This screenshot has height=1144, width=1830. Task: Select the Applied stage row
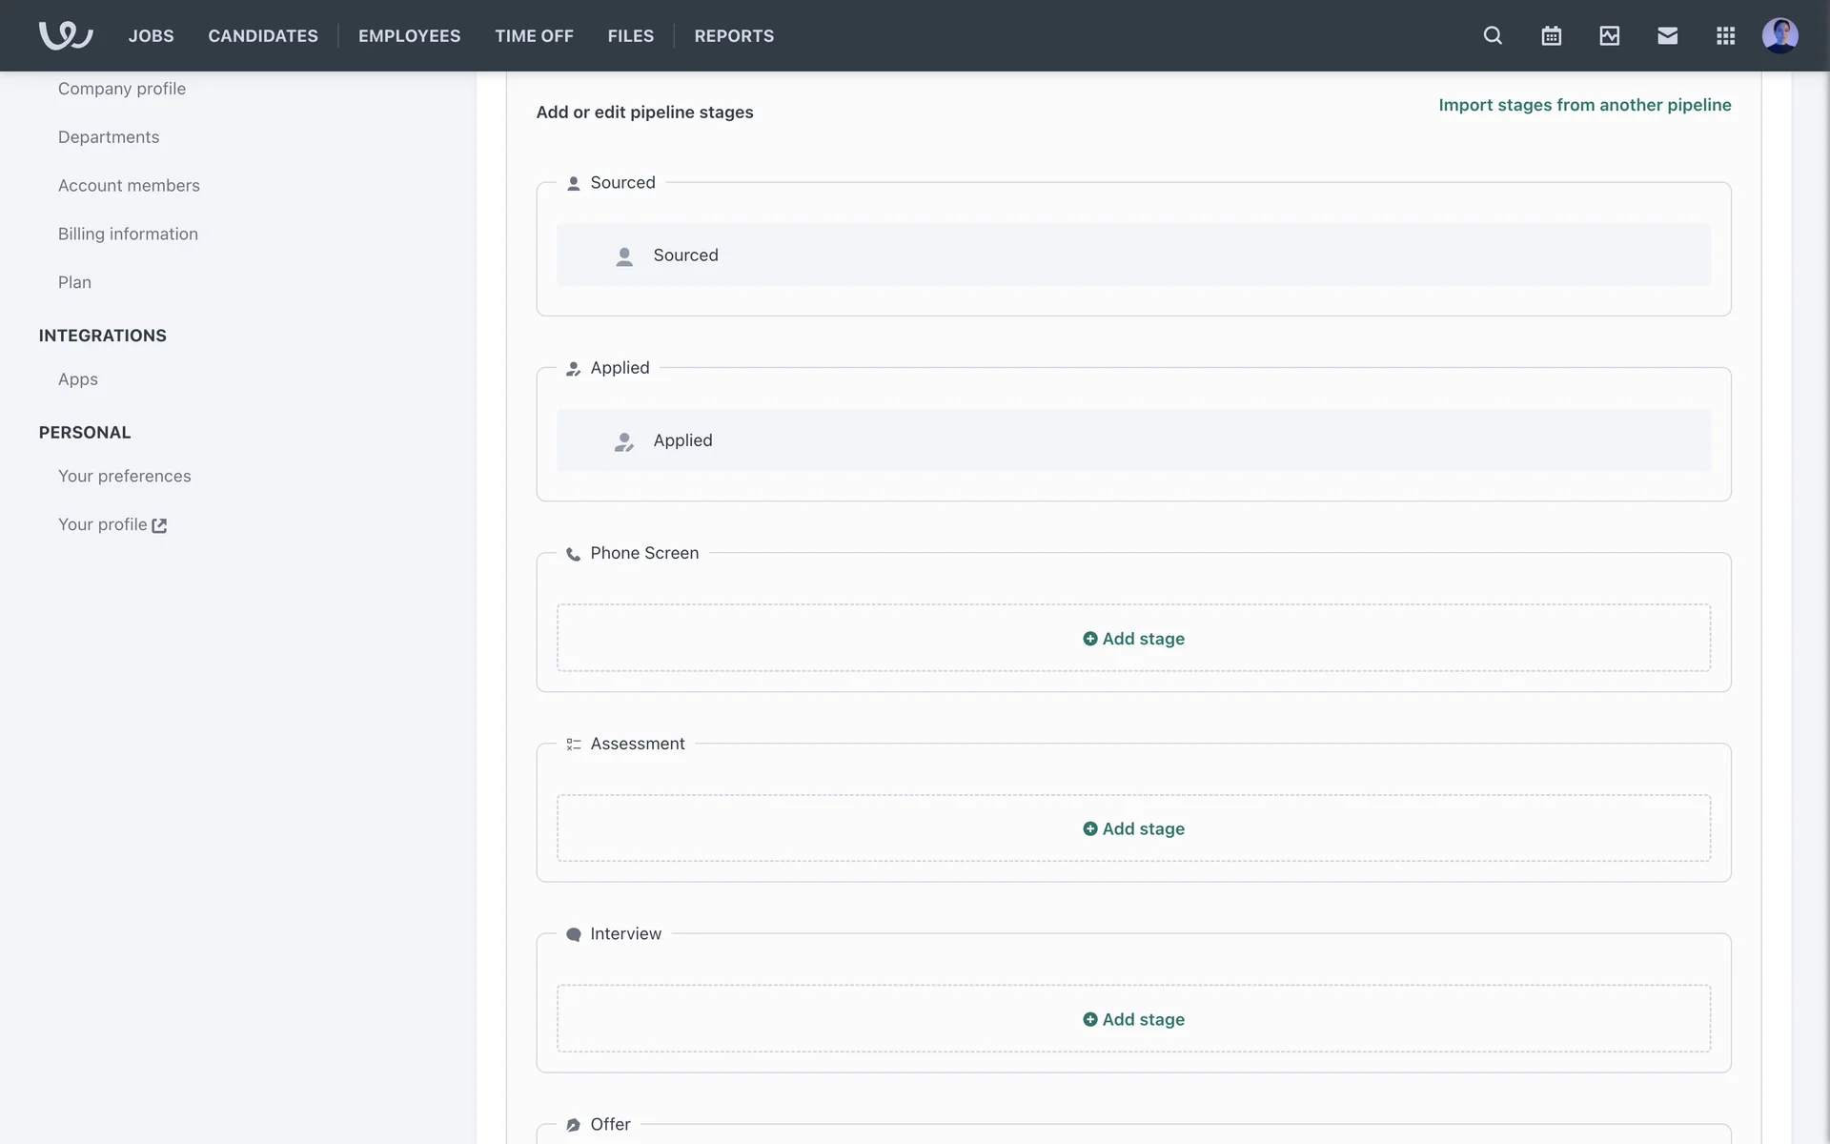[x=1133, y=440]
